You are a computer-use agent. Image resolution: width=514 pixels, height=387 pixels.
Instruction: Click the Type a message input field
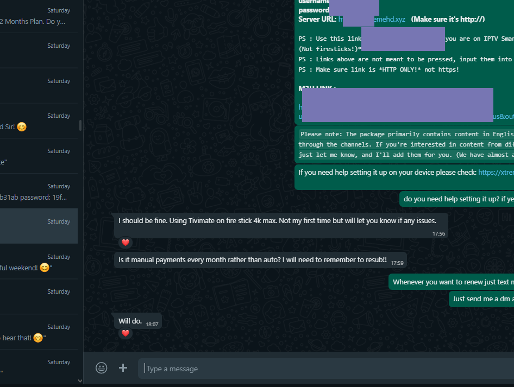(326, 369)
